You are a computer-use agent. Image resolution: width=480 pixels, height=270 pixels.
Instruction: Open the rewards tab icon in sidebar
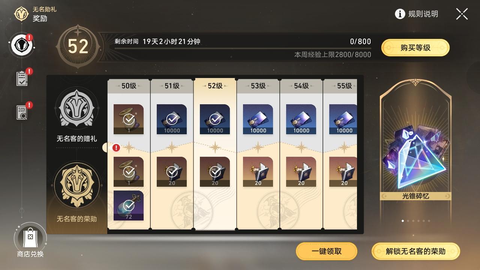[22, 45]
